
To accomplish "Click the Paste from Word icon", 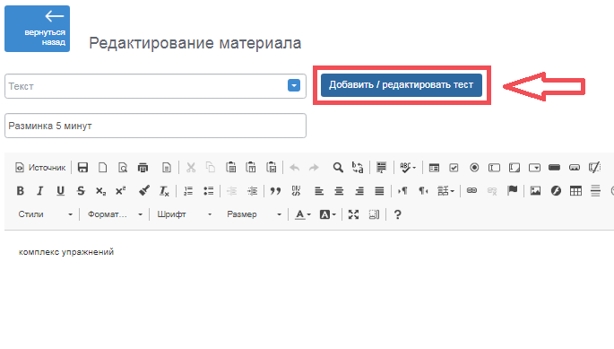I will tap(272, 168).
